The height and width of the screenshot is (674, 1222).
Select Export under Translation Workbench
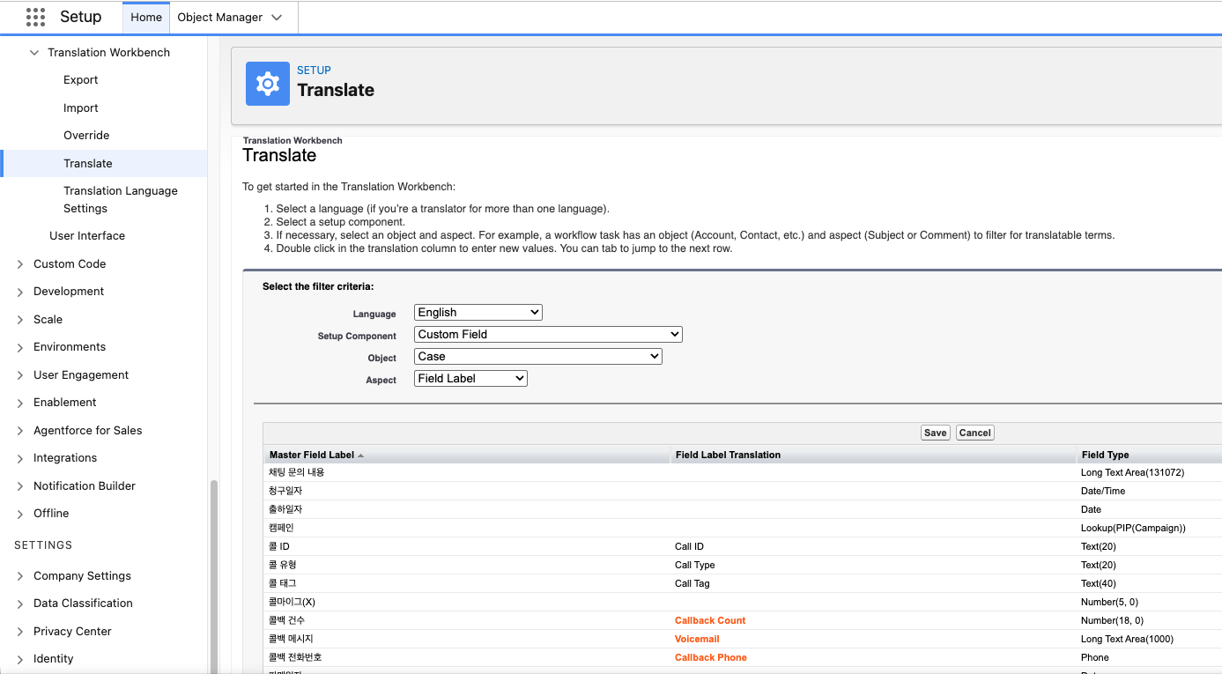[x=81, y=80]
